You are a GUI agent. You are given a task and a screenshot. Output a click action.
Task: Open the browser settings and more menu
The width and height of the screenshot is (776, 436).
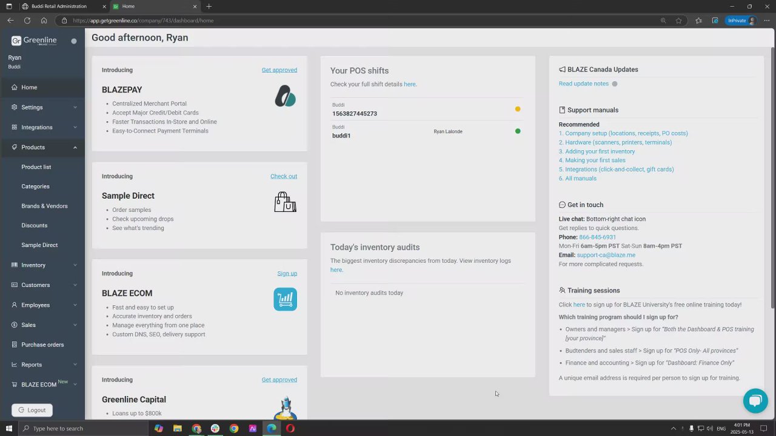coord(767,21)
